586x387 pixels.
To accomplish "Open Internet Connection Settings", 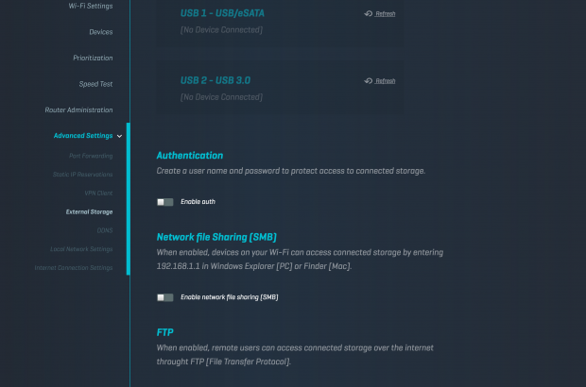I will pos(74,268).
